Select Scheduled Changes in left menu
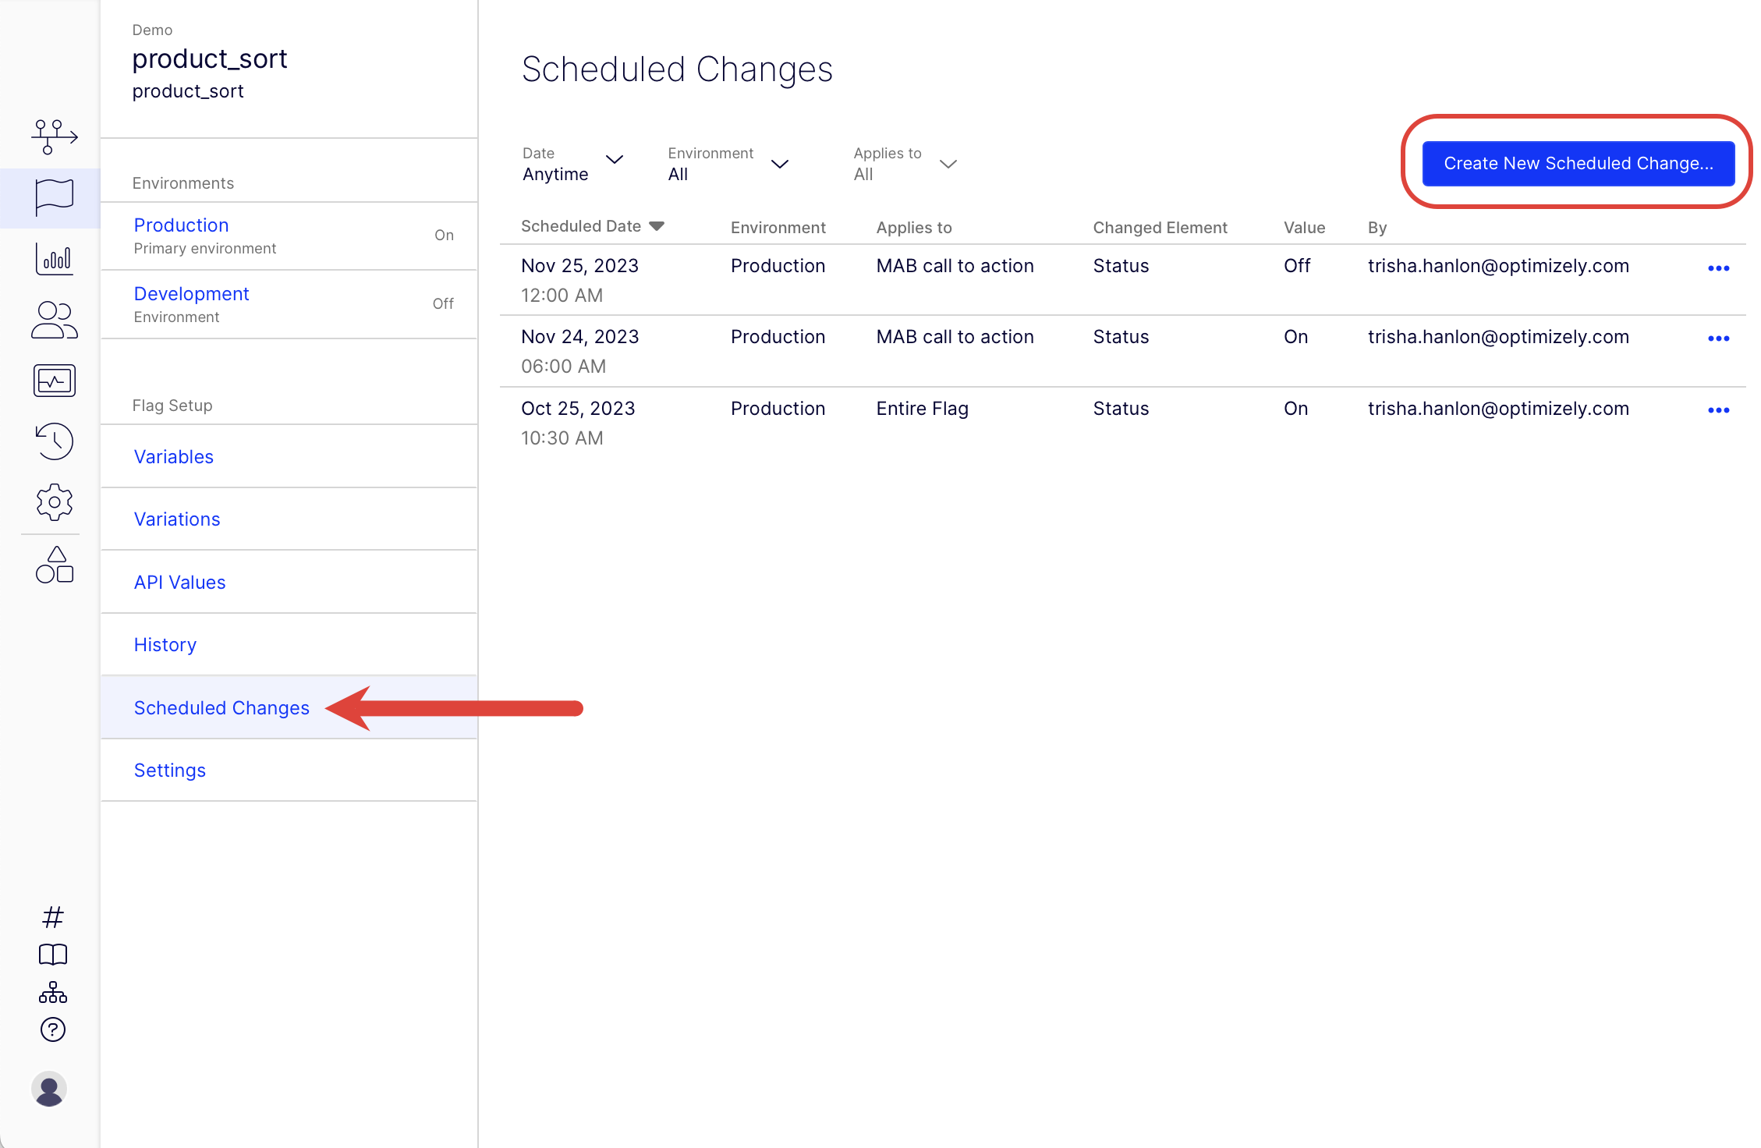This screenshot has width=1761, height=1148. click(x=221, y=707)
